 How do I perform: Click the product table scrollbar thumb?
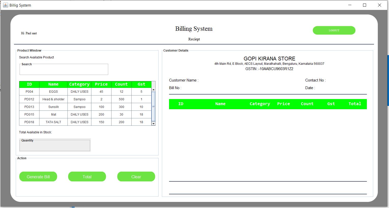pyautogui.click(x=154, y=106)
